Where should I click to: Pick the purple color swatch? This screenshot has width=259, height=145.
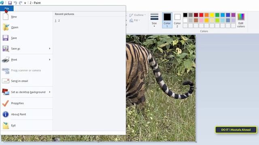(233, 15)
